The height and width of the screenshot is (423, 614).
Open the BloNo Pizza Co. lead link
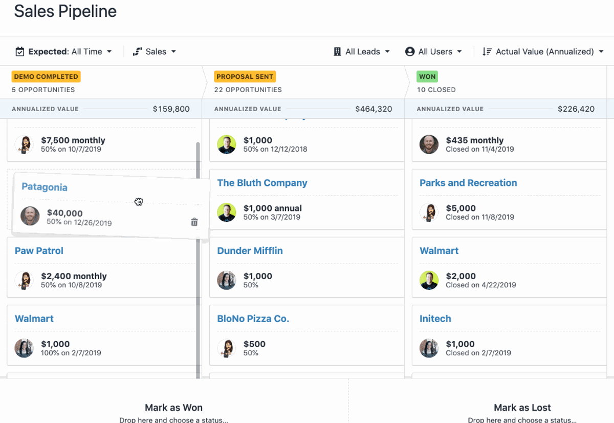[253, 319]
